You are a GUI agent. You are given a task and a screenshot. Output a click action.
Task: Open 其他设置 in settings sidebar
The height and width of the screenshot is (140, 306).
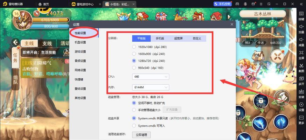pos(84,98)
